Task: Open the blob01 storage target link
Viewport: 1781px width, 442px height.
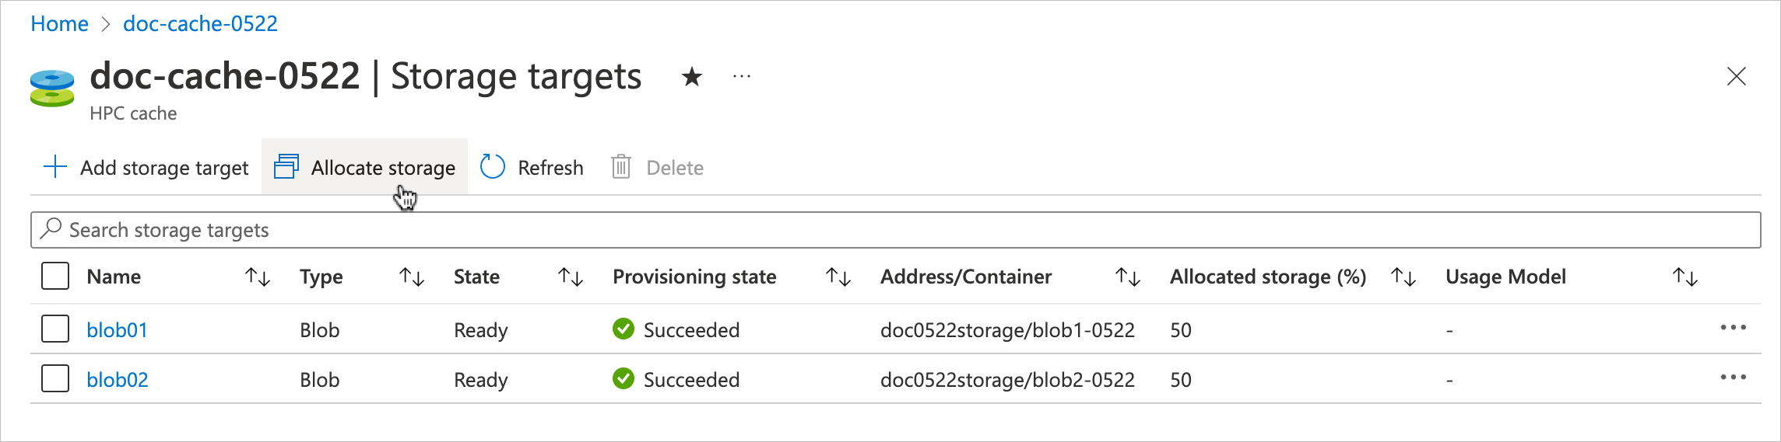Action: [x=117, y=330]
